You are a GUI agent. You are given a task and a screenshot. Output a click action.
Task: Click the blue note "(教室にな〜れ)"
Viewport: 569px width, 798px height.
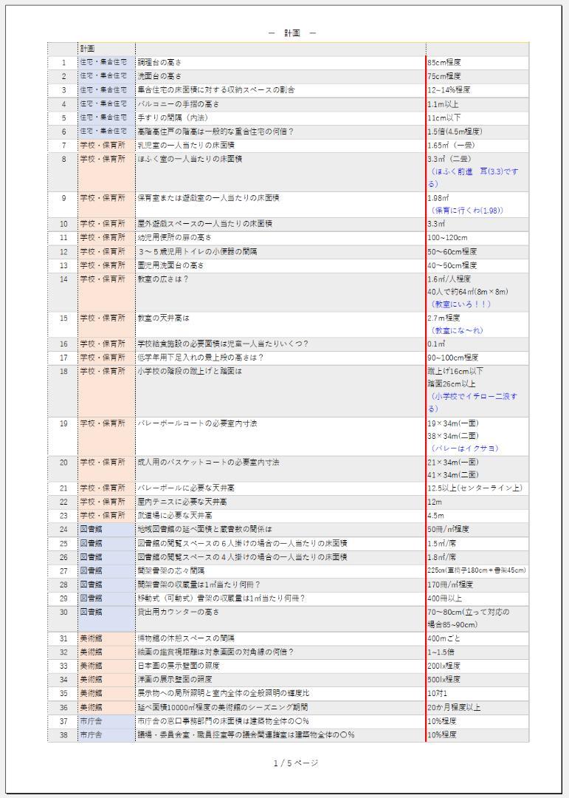[x=457, y=331]
